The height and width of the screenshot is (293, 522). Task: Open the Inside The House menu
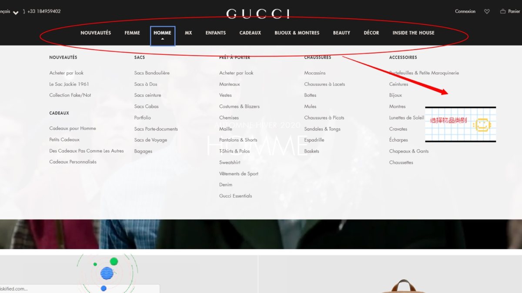[x=413, y=33]
